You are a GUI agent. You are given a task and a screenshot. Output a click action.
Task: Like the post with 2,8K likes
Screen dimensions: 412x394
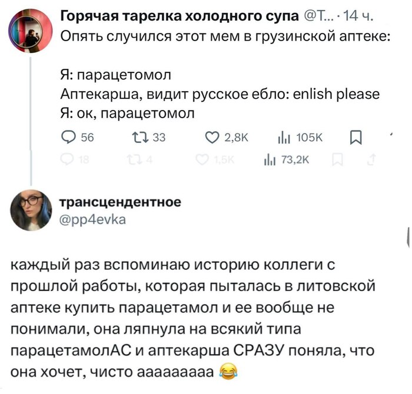pyautogui.click(x=211, y=138)
